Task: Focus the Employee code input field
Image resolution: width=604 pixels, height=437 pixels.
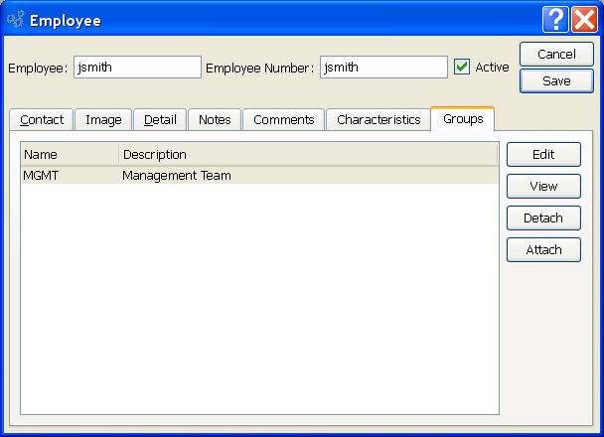Action: [137, 67]
